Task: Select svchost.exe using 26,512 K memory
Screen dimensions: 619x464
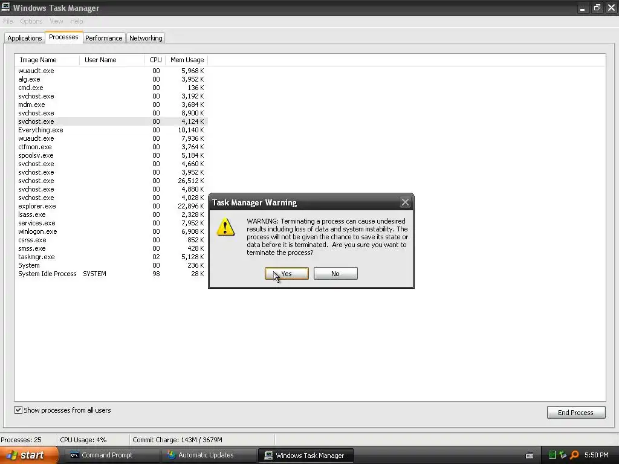Action: (x=111, y=181)
